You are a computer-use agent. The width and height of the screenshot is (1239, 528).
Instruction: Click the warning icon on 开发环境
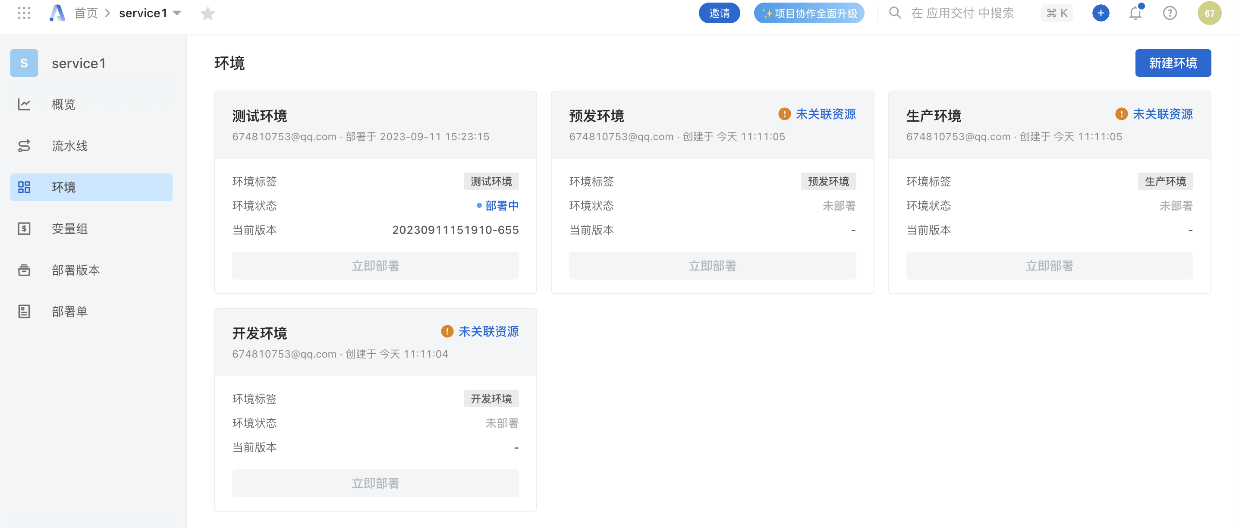point(447,331)
